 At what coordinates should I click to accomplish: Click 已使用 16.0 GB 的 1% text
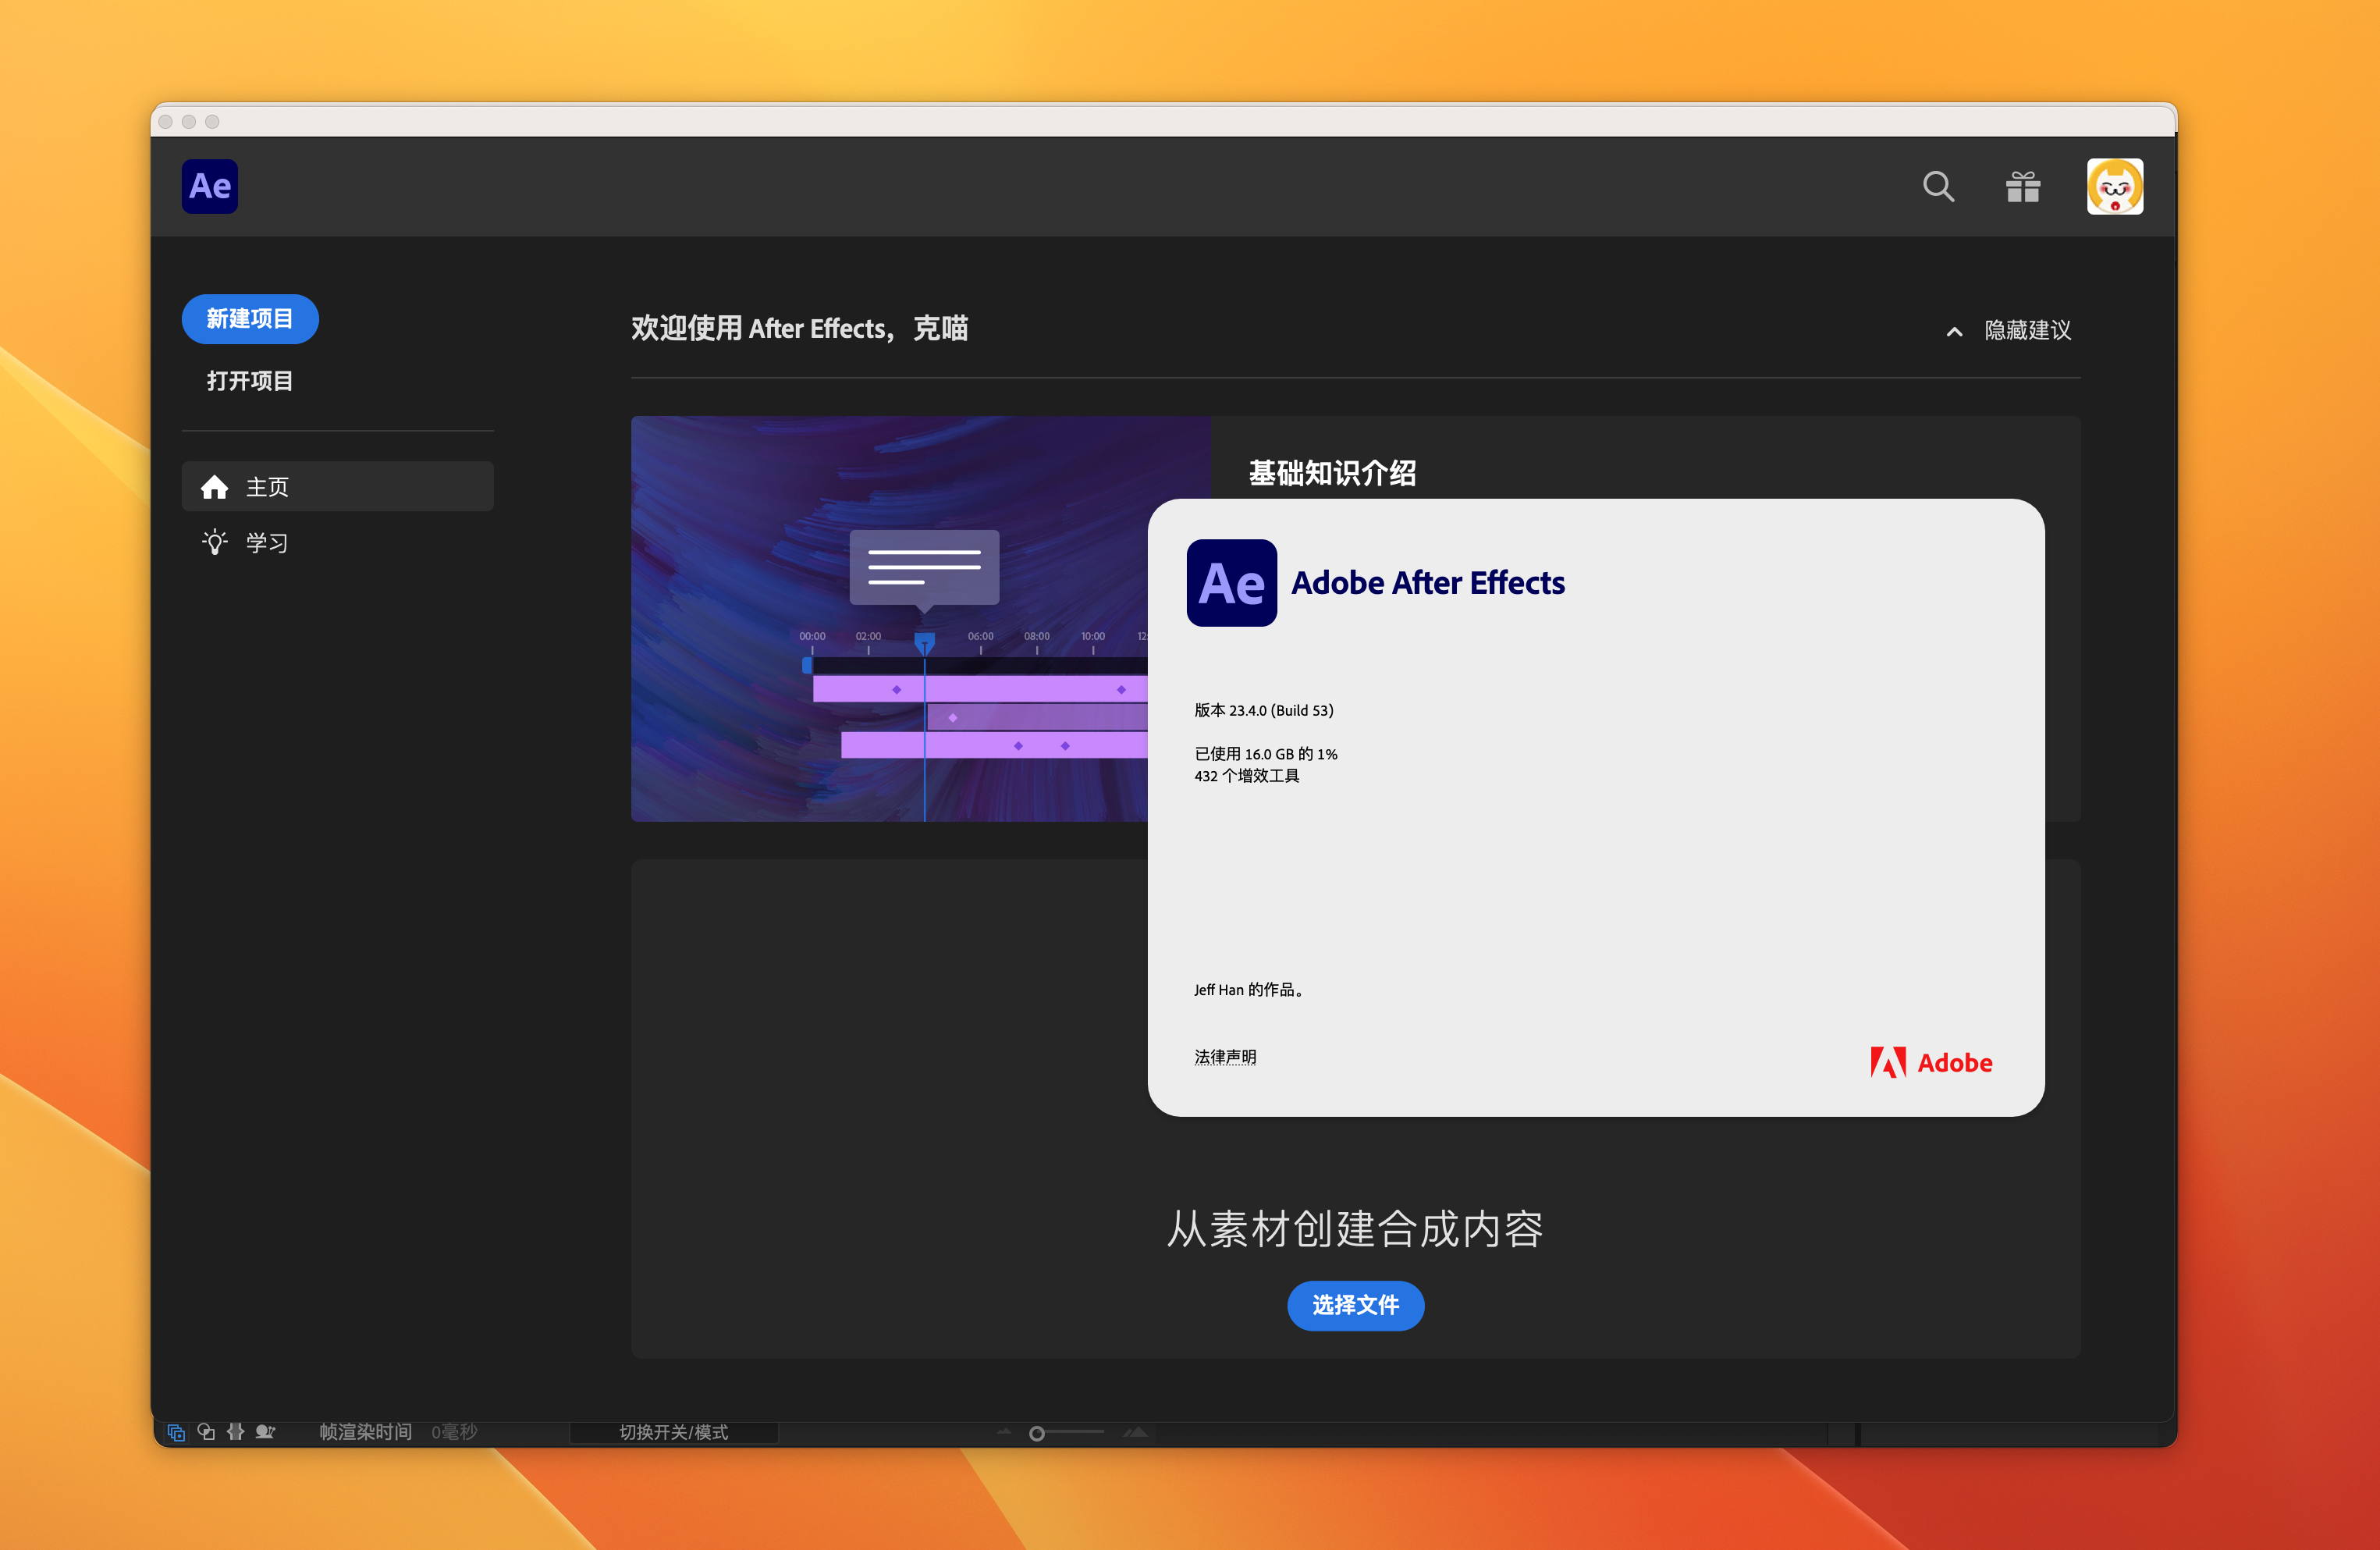(1266, 754)
